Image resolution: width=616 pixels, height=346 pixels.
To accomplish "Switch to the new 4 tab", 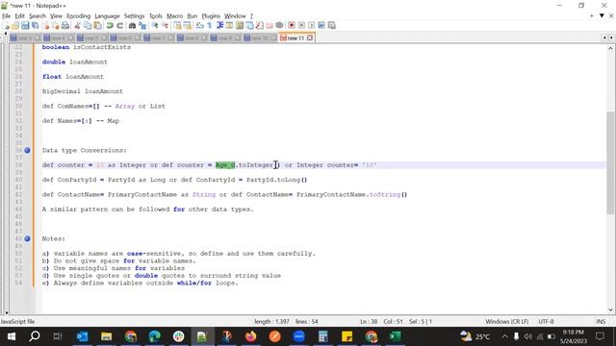I will point(58,38).
